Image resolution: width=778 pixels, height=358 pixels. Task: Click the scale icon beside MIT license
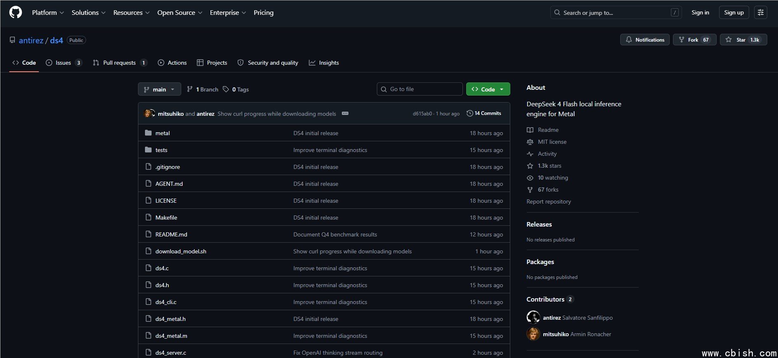pos(530,142)
